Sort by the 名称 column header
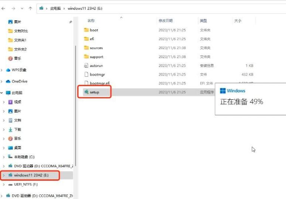This screenshot has width=286, height=199. (91, 21)
